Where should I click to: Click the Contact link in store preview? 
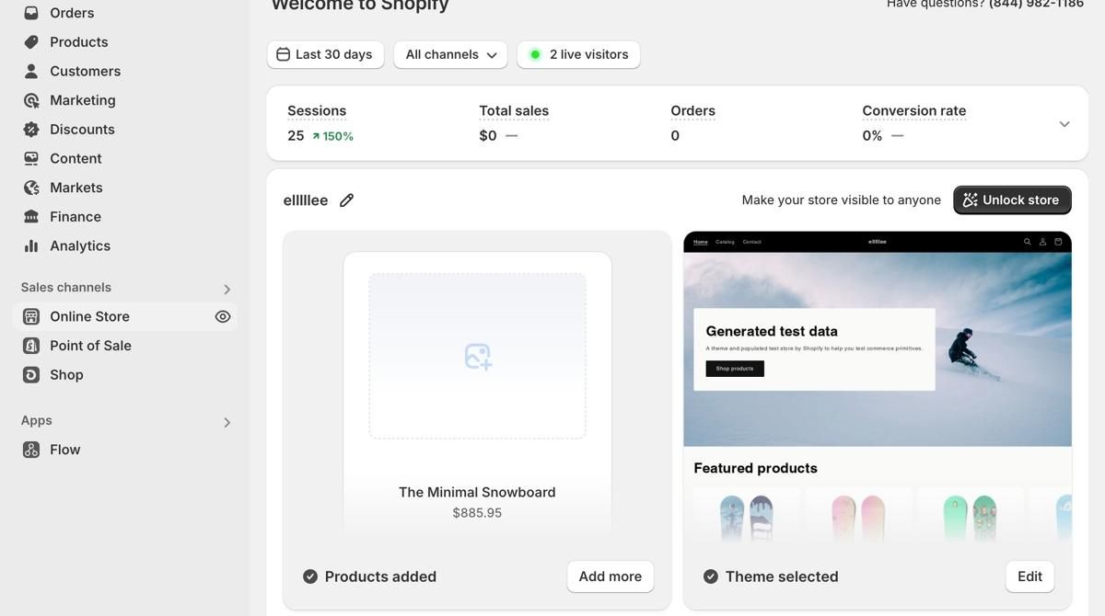pyautogui.click(x=751, y=242)
